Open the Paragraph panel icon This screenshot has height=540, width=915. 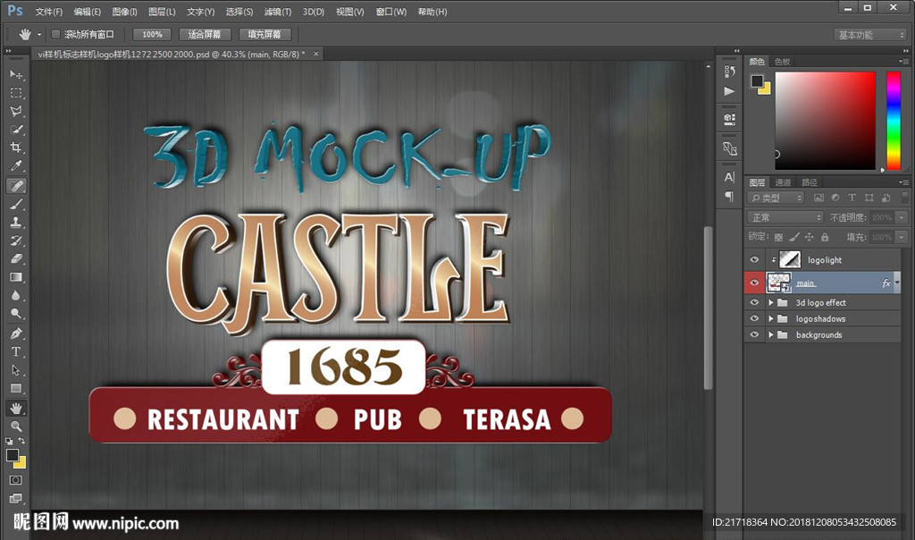[729, 196]
